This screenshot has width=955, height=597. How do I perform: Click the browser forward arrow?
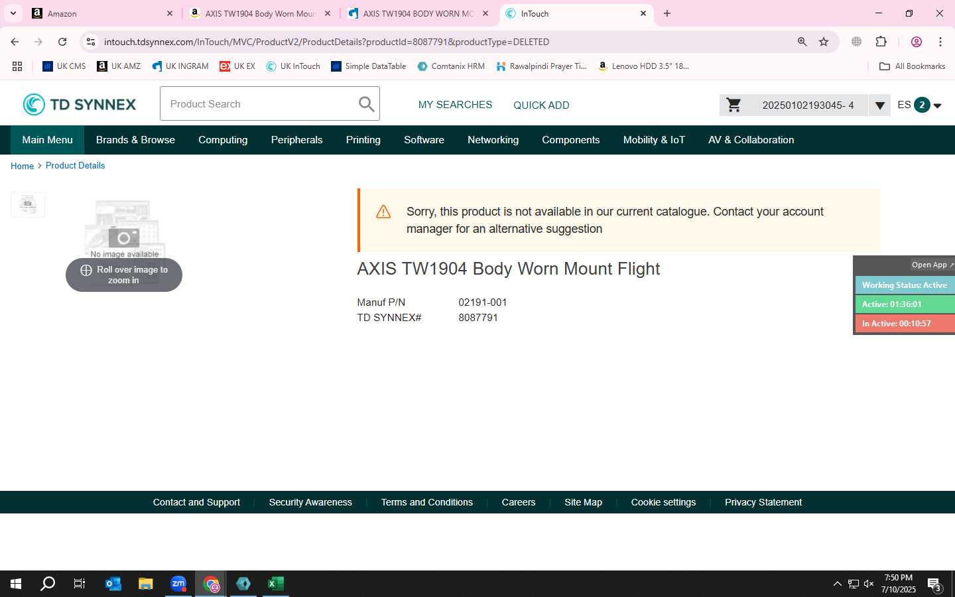(x=38, y=42)
